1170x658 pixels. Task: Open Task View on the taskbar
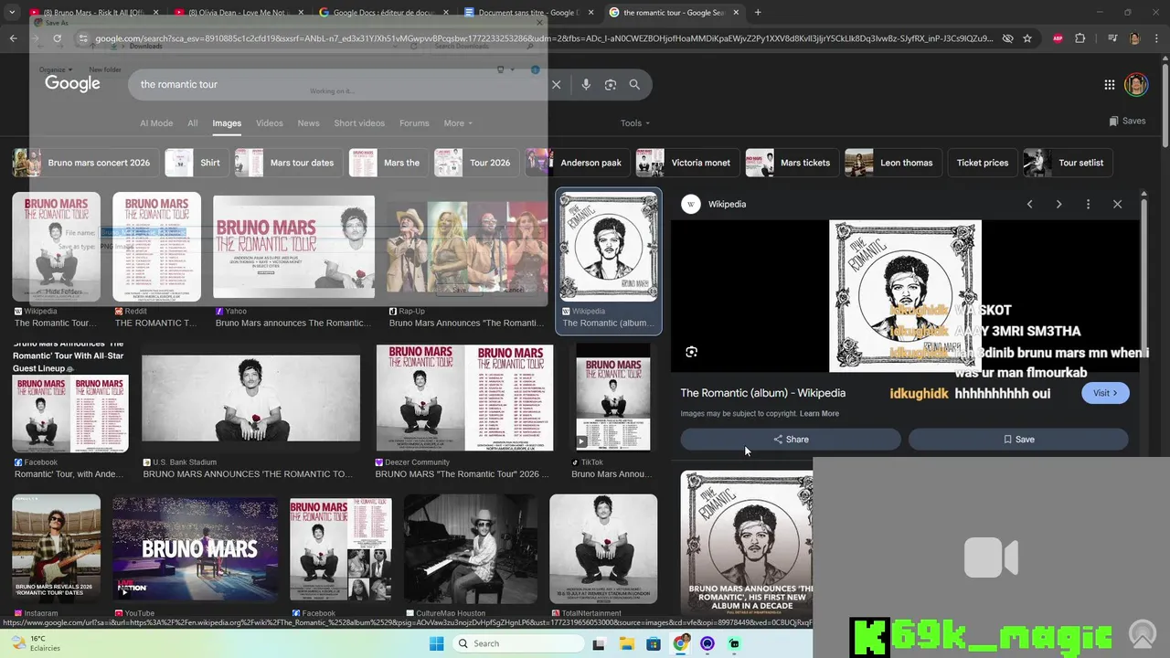(x=599, y=643)
